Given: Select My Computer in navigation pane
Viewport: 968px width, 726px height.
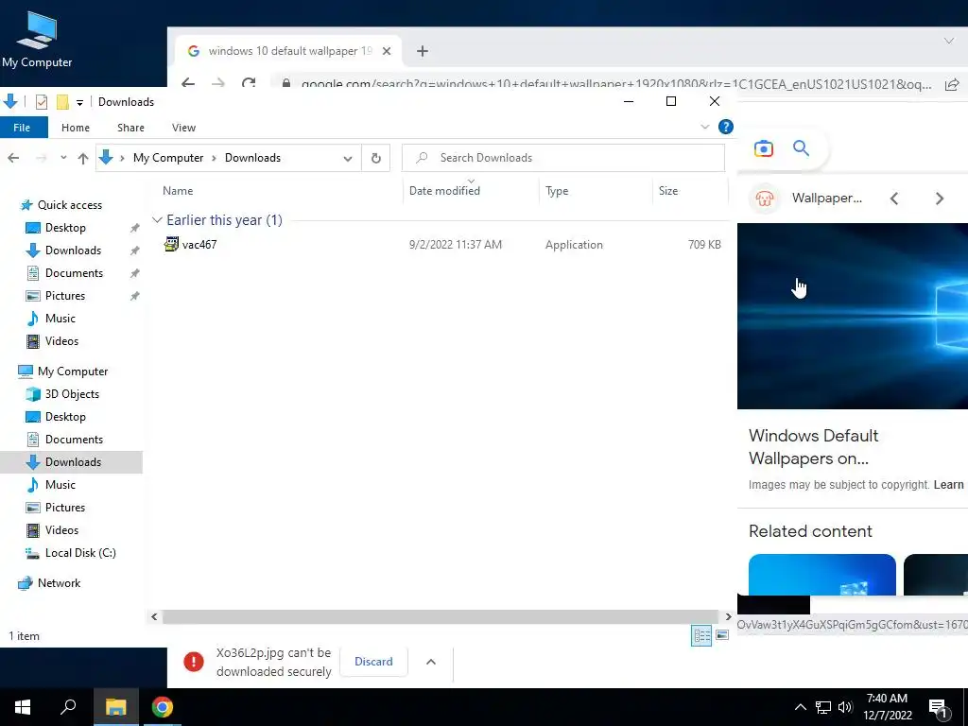Looking at the screenshot, I should click(72, 372).
